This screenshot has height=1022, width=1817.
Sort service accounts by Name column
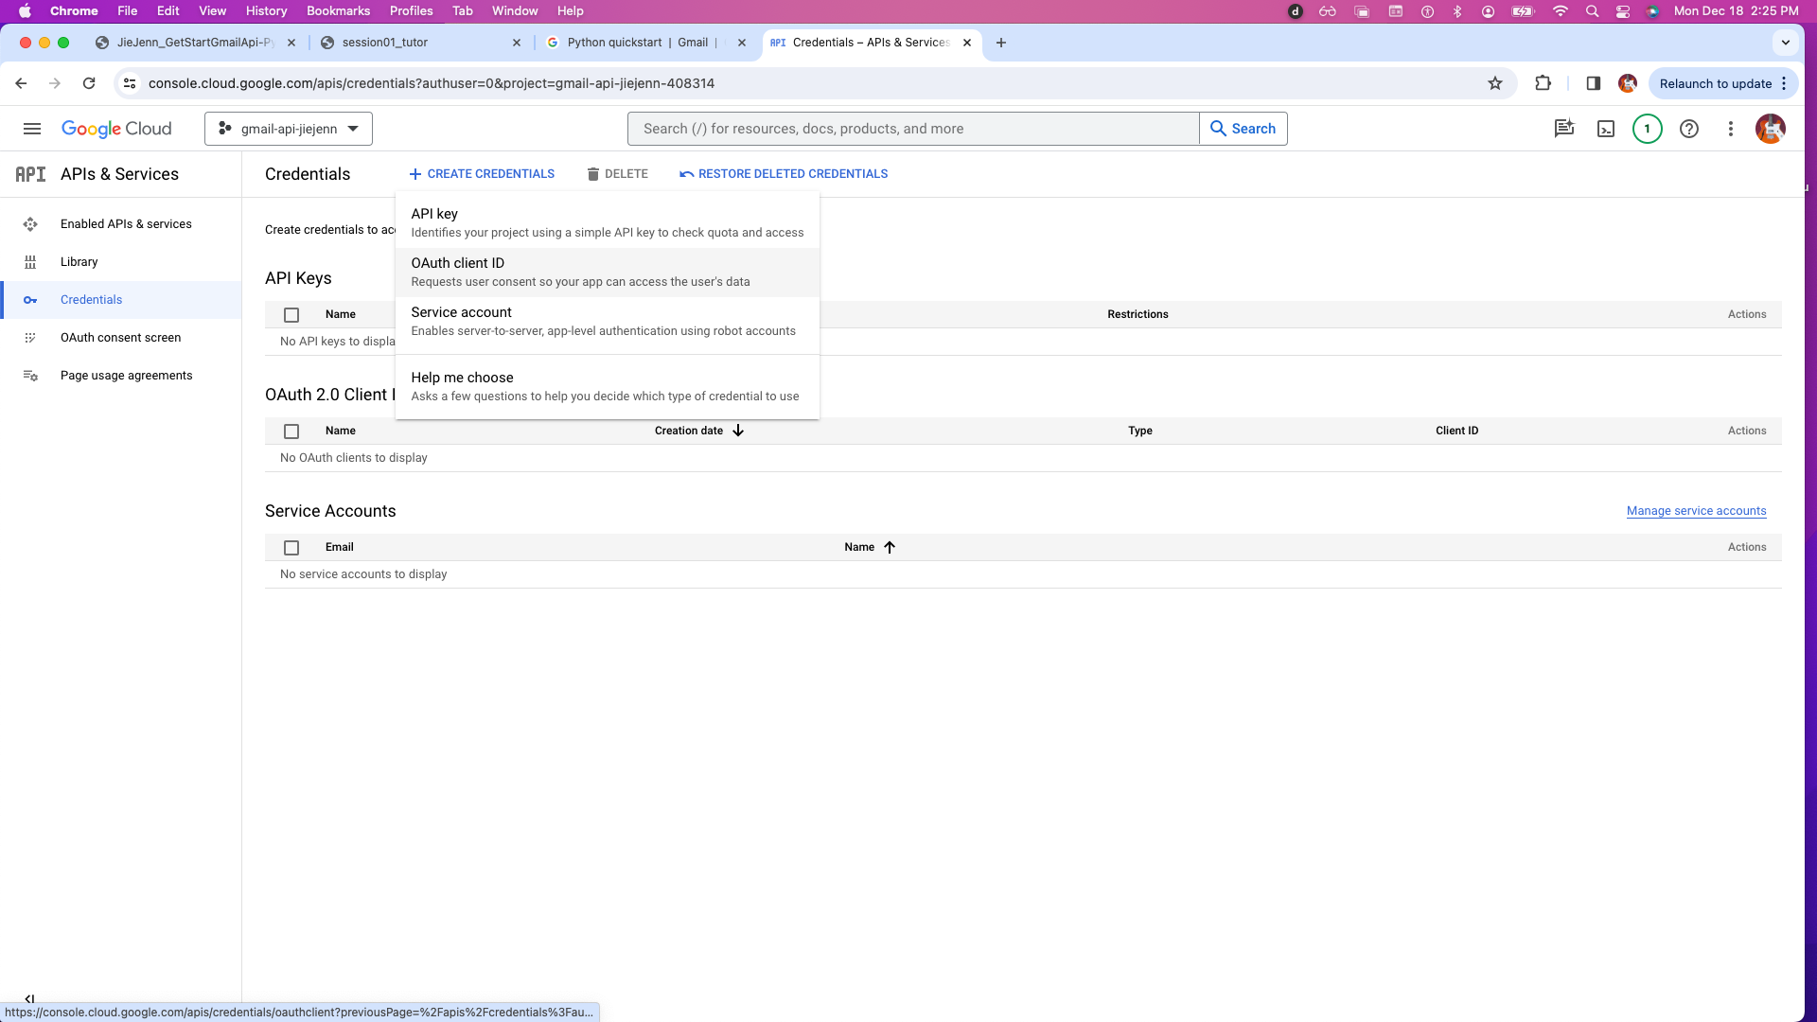[x=870, y=547]
